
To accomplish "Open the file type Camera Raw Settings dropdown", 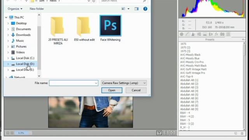I will pos(124,83).
